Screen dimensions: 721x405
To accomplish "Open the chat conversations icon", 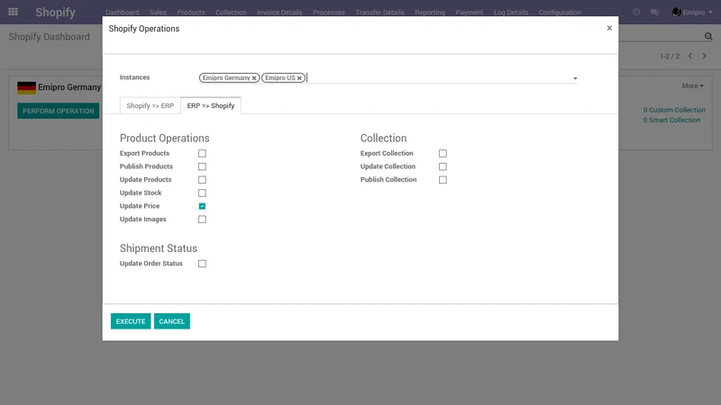I will [654, 12].
